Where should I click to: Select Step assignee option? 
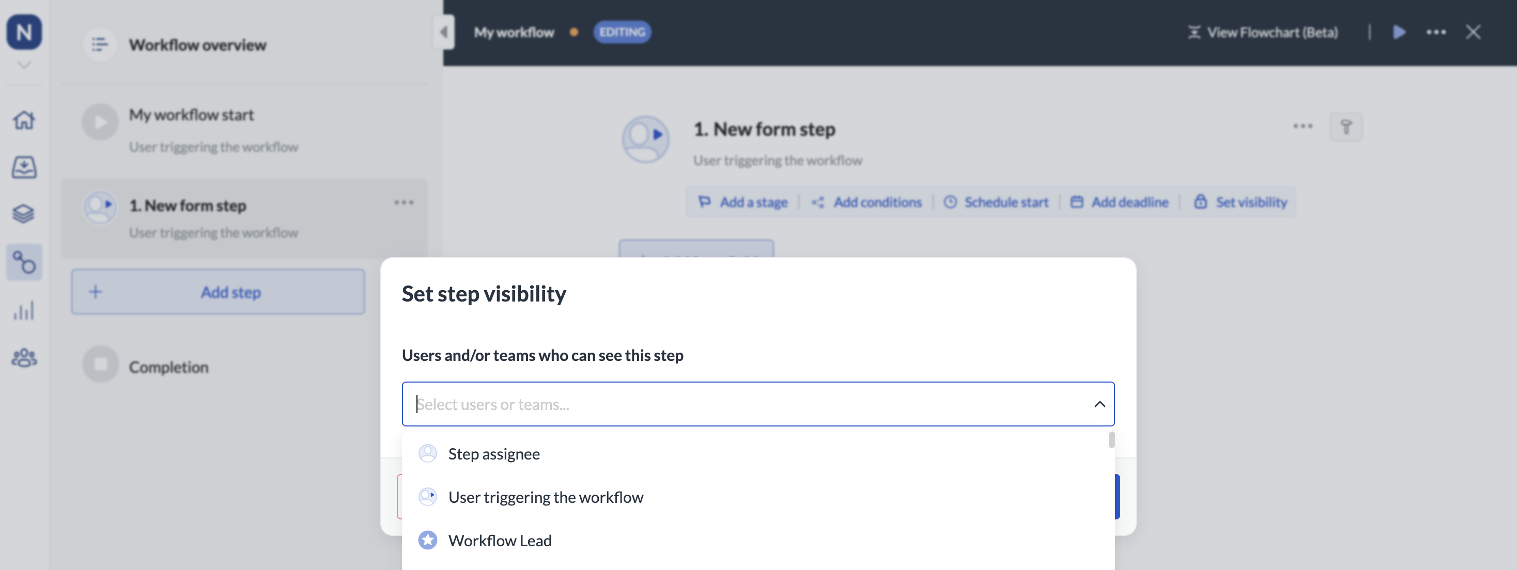click(493, 454)
